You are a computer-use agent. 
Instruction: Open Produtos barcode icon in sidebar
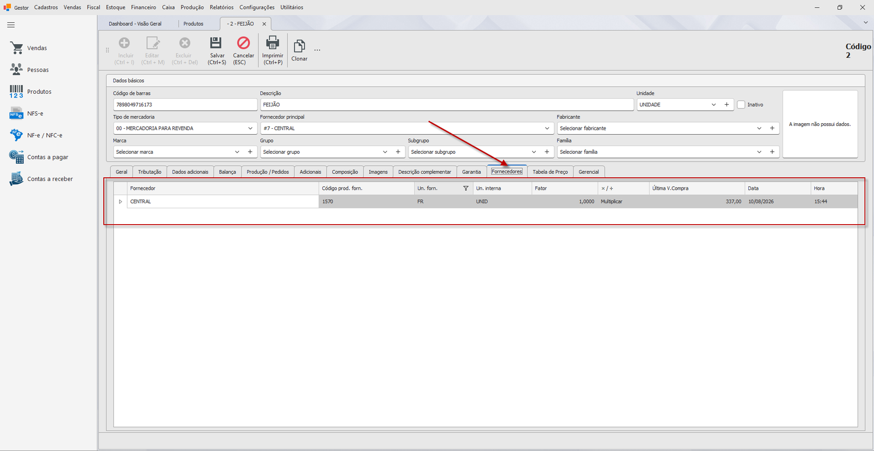16,92
